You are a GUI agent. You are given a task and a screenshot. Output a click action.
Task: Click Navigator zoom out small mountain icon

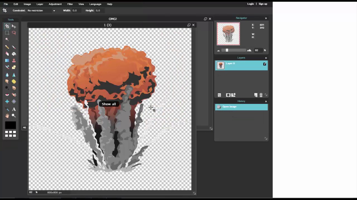218,50
